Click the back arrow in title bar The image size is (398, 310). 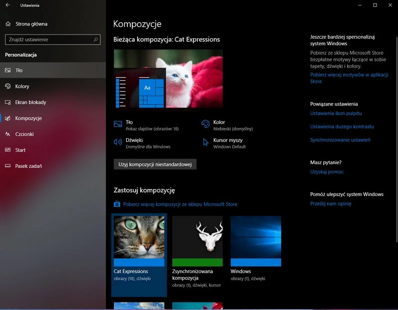tap(7, 5)
